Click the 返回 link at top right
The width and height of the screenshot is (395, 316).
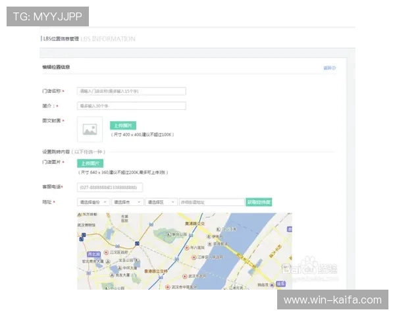coord(330,68)
